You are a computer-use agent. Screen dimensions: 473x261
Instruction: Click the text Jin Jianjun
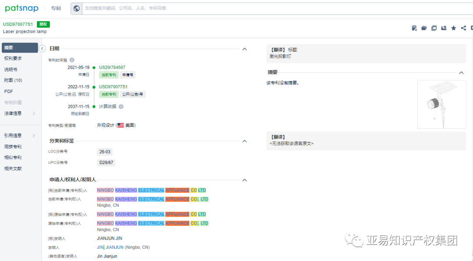point(107,257)
